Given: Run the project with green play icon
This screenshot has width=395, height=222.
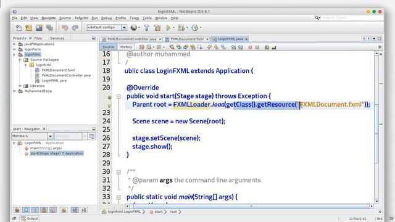Looking at the screenshot, I should coord(168,28).
